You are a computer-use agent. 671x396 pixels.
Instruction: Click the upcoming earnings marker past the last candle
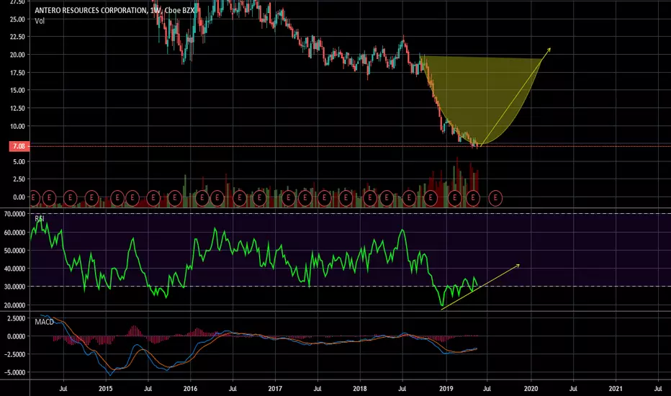[x=495, y=198]
